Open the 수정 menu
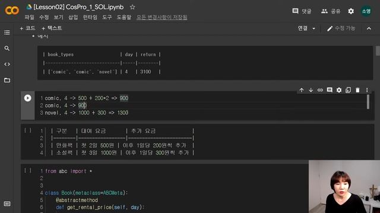 tap(44, 17)
